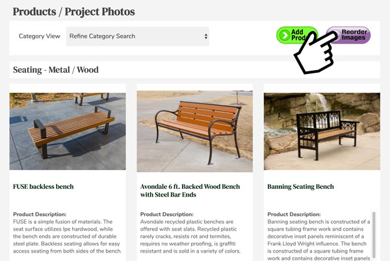
Task: Click the Seating - Metal / Wood heading
Action: tap(56, 69)
